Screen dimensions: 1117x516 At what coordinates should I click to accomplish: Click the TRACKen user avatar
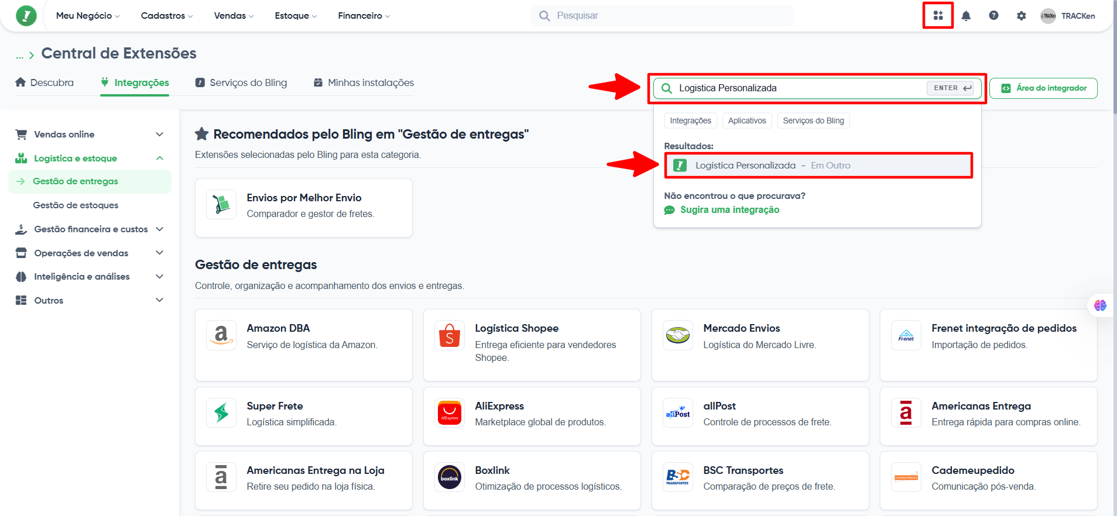coord(1048,16)
